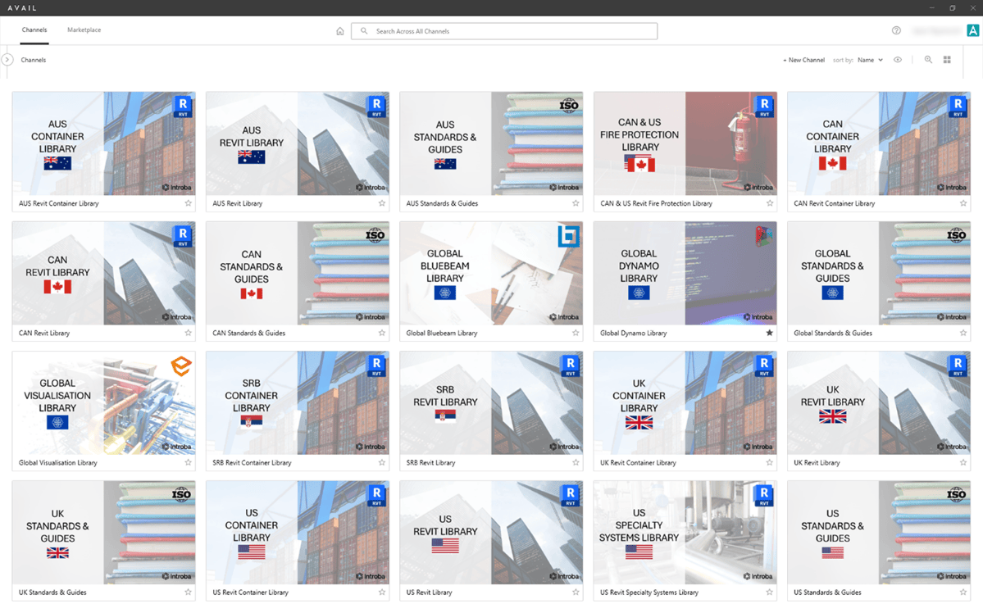Viewport: 983px width, 613px height.
Task: Click the zoom magnifier icon in toolbar
Action: tap(928, 60)
